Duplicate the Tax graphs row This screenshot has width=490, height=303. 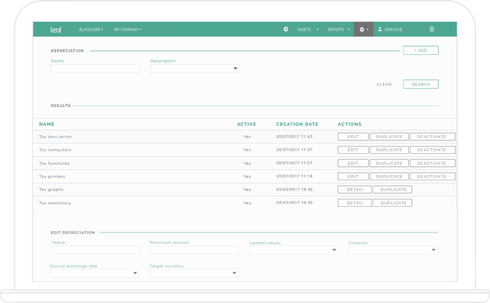(x=393, y=190)
